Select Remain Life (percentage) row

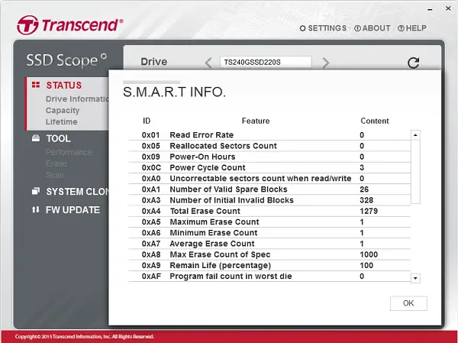pos(269,265)
